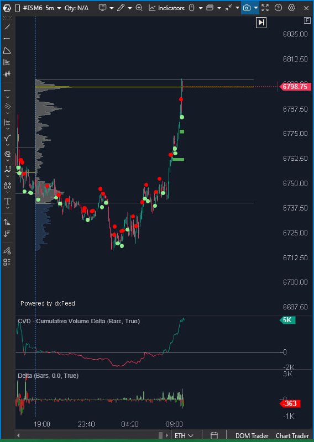The height and width of the screenshot is (442, 314).
Task: Expand the lines group chevron
Action: 8,97
